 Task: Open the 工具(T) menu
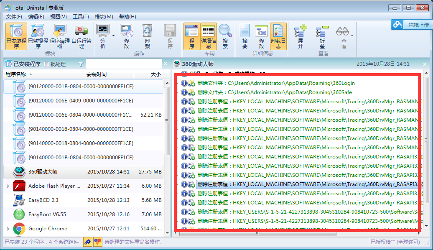point(80,17)
